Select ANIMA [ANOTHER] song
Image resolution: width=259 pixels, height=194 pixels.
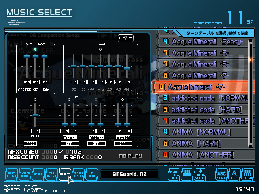(x=206, y=155)
